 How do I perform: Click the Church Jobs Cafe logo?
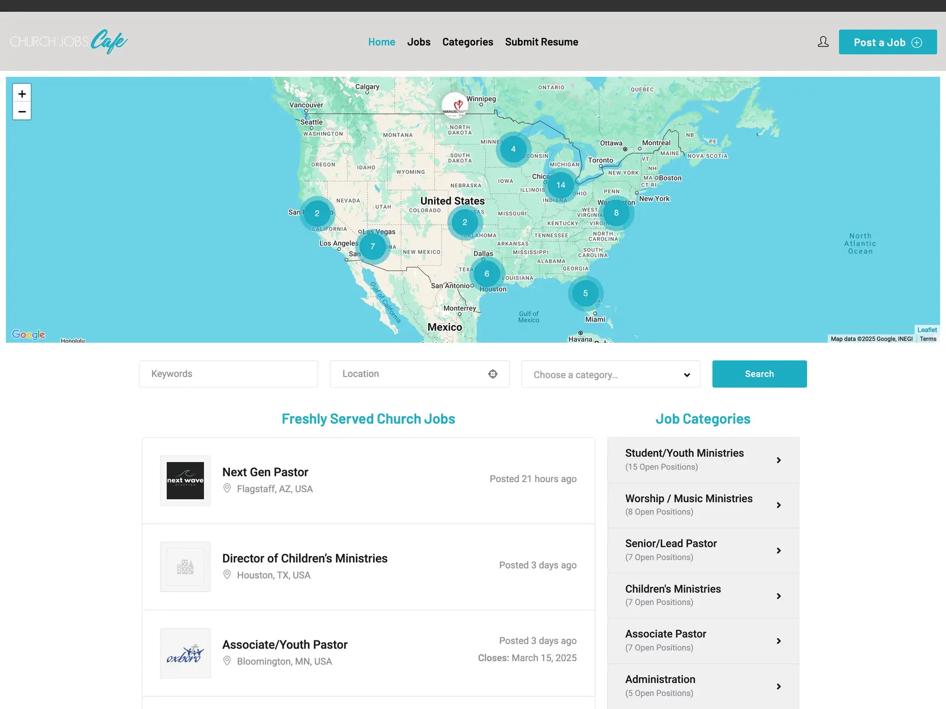69,41
